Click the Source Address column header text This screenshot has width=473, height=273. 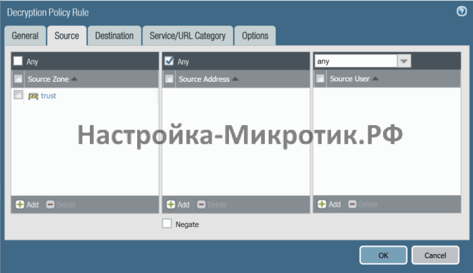pyautogui.click(x=204, y=79)
